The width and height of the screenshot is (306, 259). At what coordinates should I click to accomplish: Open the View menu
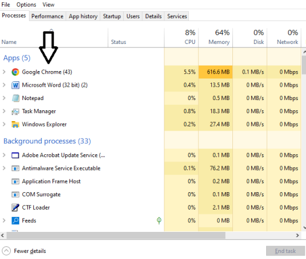point(48,4)
